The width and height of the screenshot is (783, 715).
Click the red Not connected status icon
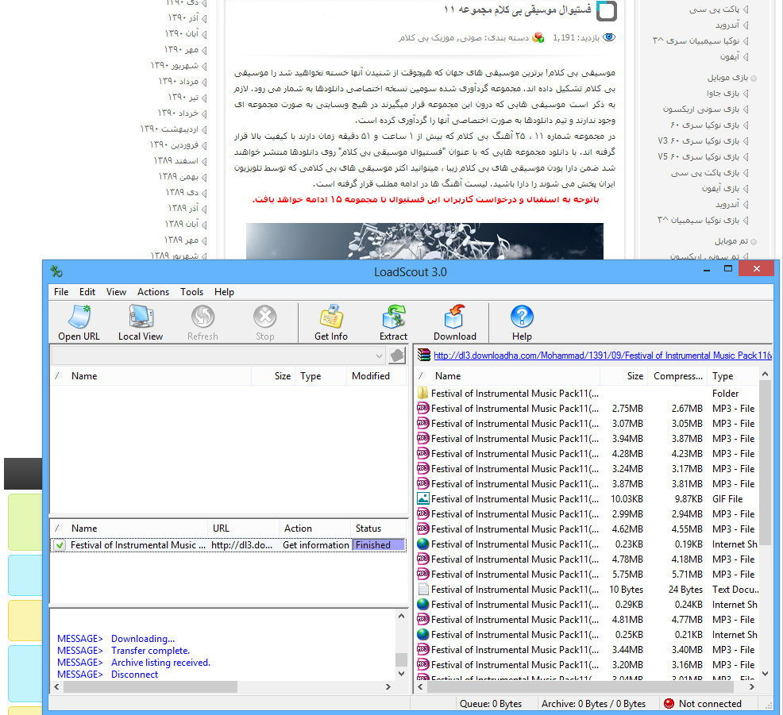(x=669, y=704)
